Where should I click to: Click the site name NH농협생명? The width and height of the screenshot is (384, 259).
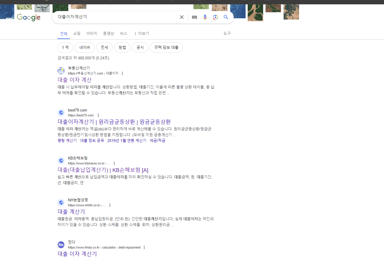[x=78, y=200]
